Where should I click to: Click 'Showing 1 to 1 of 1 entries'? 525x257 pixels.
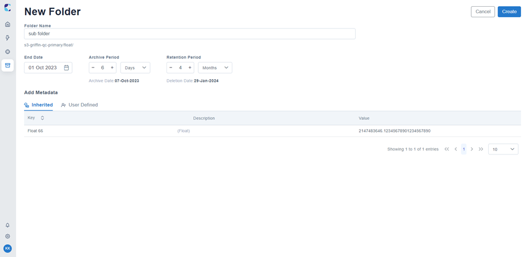pos(413,149)
